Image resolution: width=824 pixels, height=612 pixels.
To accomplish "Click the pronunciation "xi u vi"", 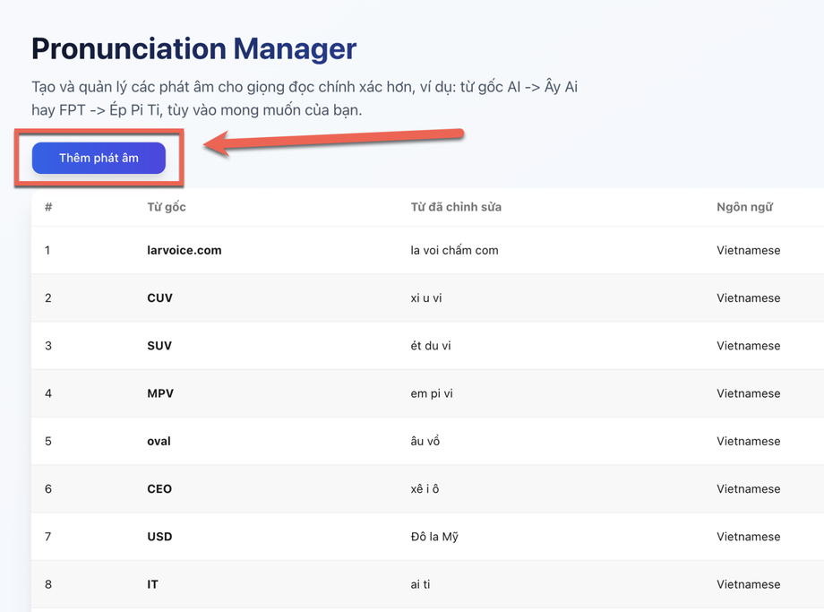I will [x=426, y=297].
